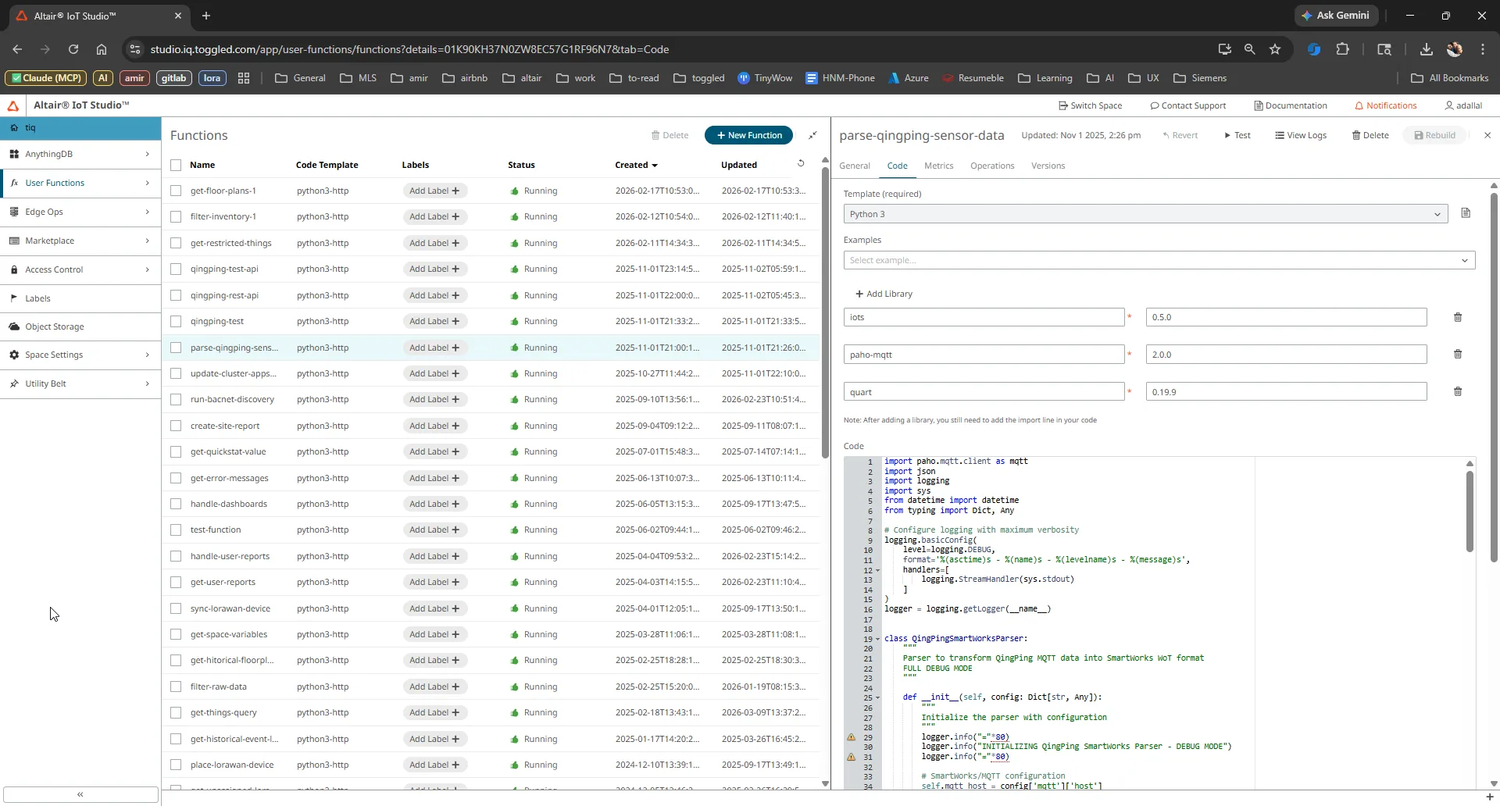The width and height of the screenshot is (1500, 806).
Task: Open the bookmarks apps grid icon
Action: [x=244, y=78]
